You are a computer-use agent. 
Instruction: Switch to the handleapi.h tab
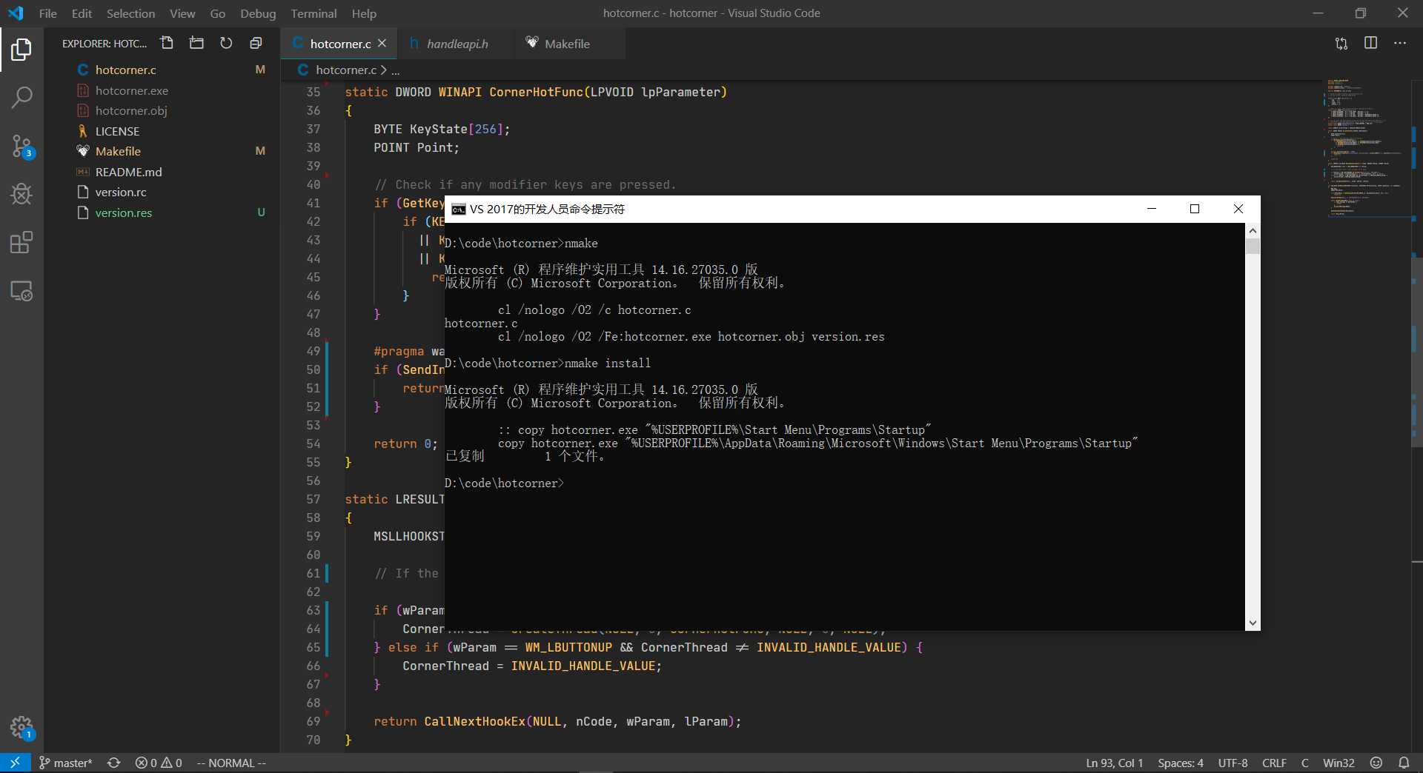click(x=456, y=44)
